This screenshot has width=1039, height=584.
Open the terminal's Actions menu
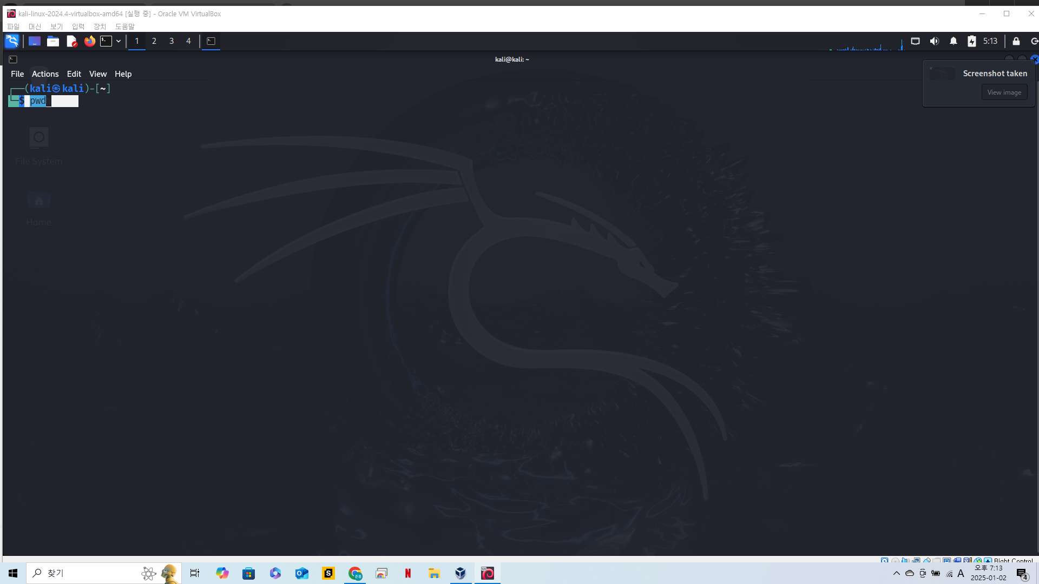(45, 74)
